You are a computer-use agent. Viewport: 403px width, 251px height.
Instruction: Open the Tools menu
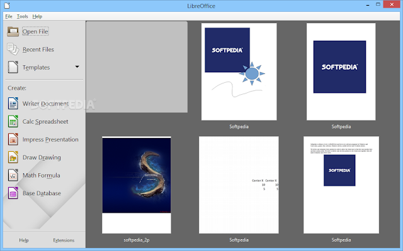pos(23,16)
